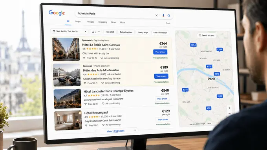Select the €189 map price pin
The height and width of the screenshot is (150, 267).
pos(219,50)
